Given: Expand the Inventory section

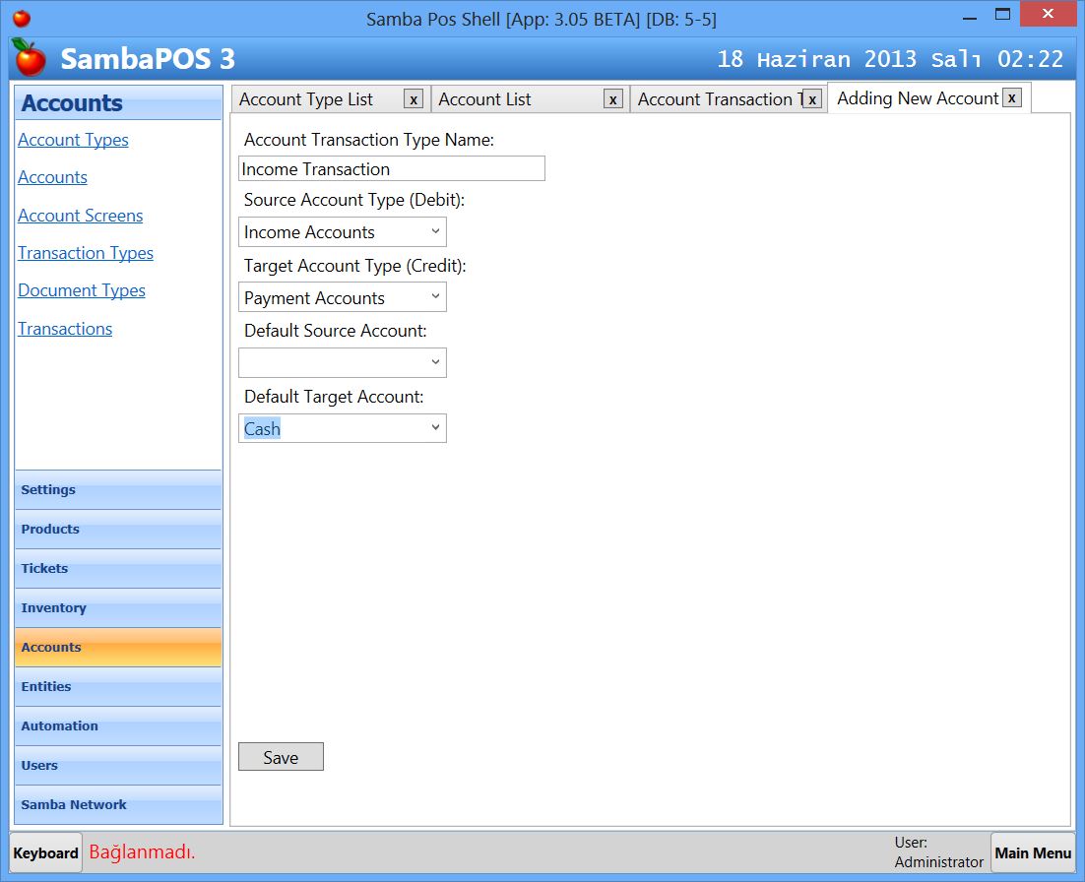Looking at the screenshot, I should (x=118, y=608).
